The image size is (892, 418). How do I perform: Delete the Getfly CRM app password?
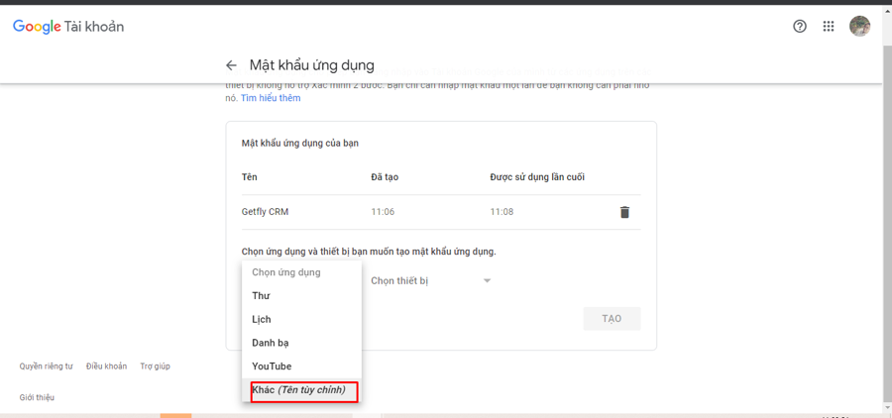(x=624, y=212)
